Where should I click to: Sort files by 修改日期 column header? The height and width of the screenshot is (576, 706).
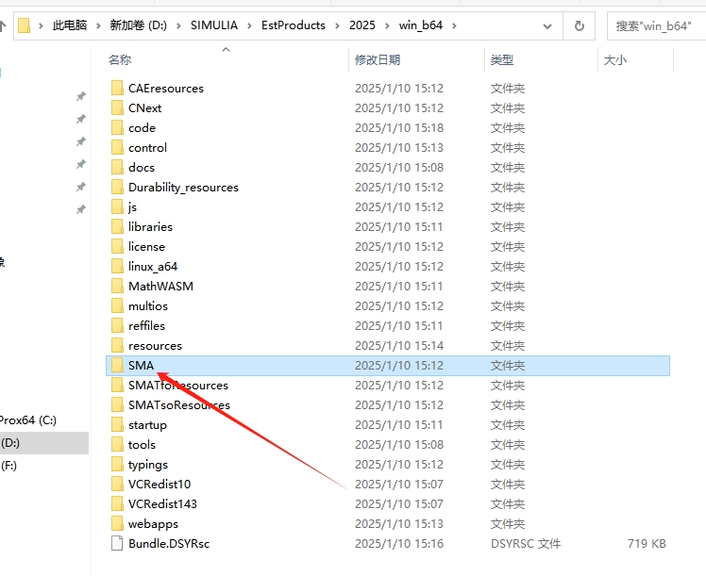(x=378, y=59)
